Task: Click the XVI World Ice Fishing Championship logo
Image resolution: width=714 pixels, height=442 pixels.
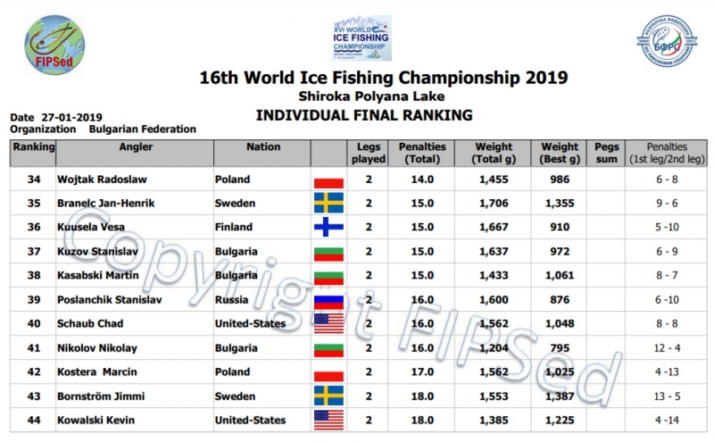Action: 361,38
